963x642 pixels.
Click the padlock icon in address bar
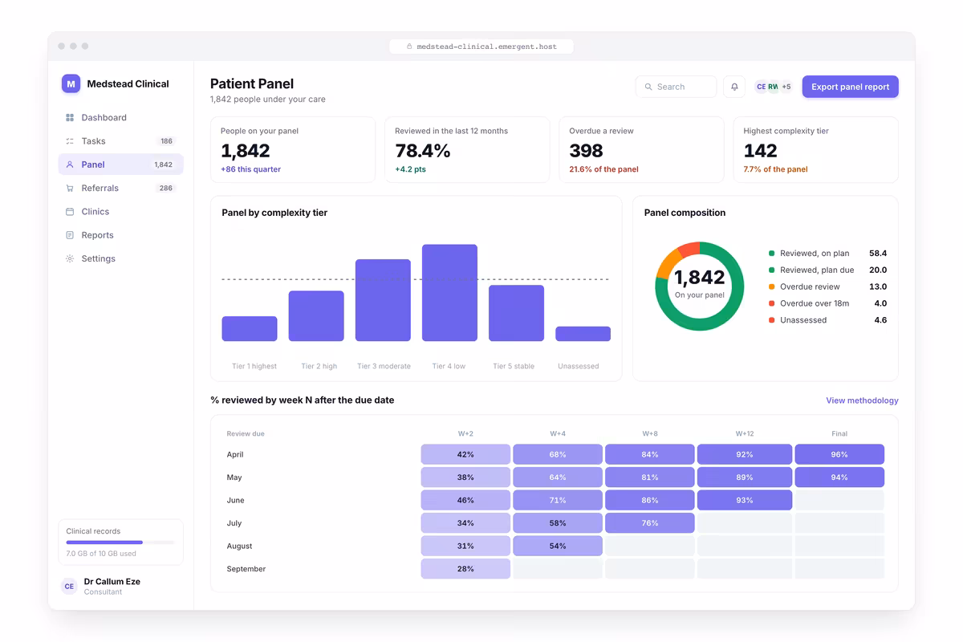pyautogui.click(x=409, y=47)
